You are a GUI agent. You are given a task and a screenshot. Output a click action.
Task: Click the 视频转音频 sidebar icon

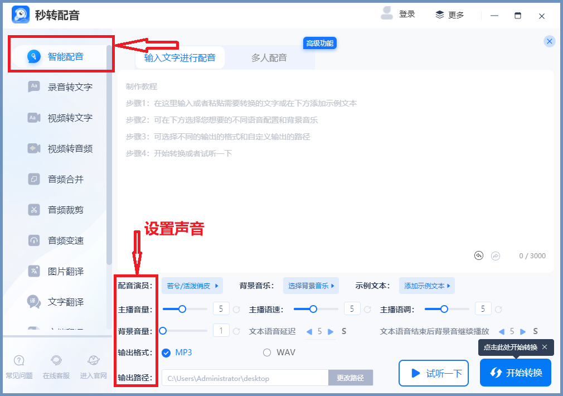34,148
